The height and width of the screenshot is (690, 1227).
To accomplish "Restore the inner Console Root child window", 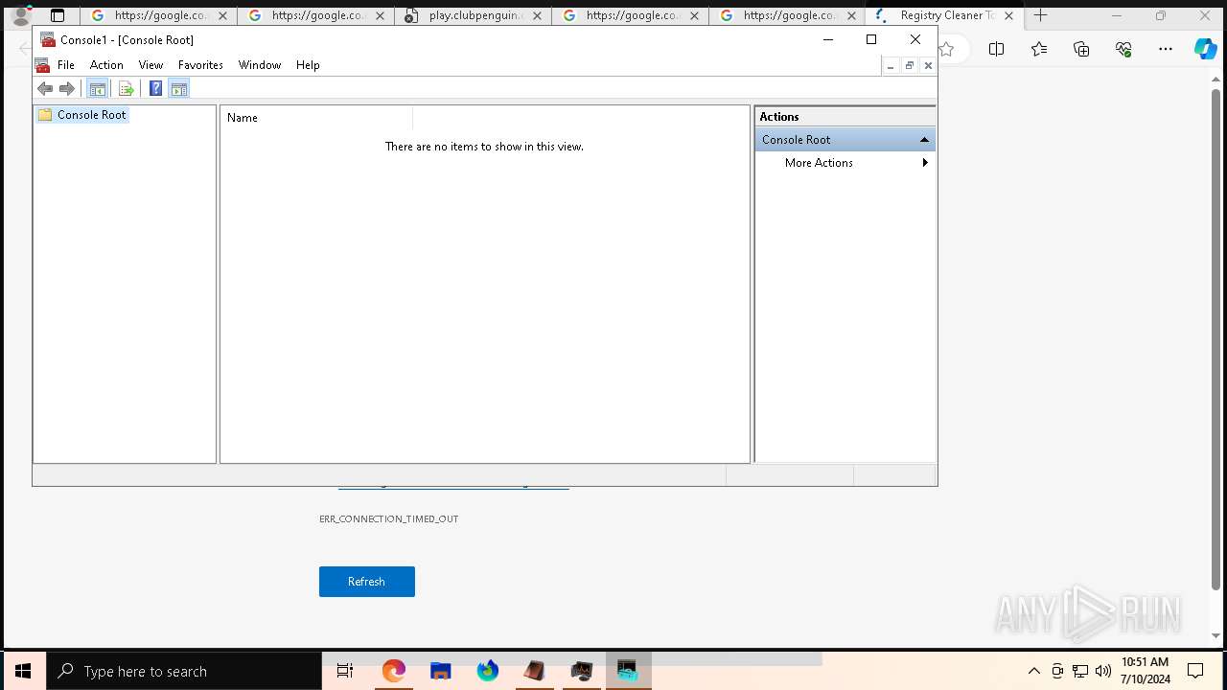I will pyautogui.click(x=909, y=65).
